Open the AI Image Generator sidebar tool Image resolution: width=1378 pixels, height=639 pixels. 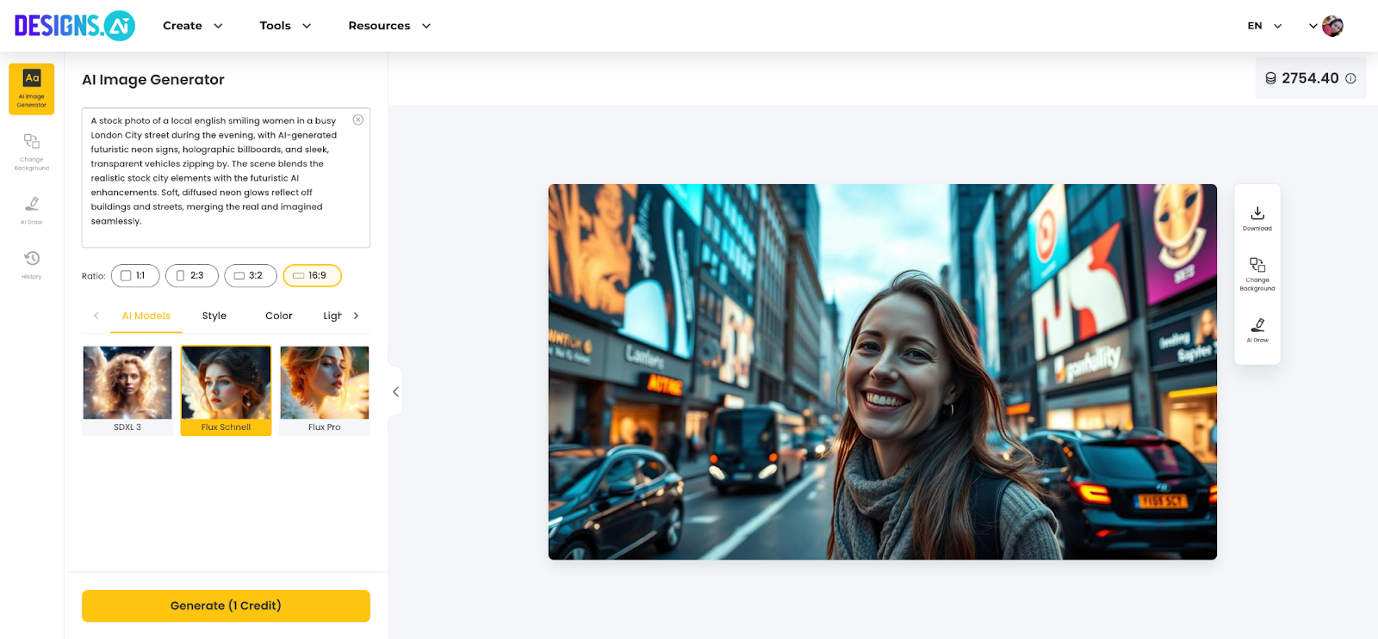32,89
